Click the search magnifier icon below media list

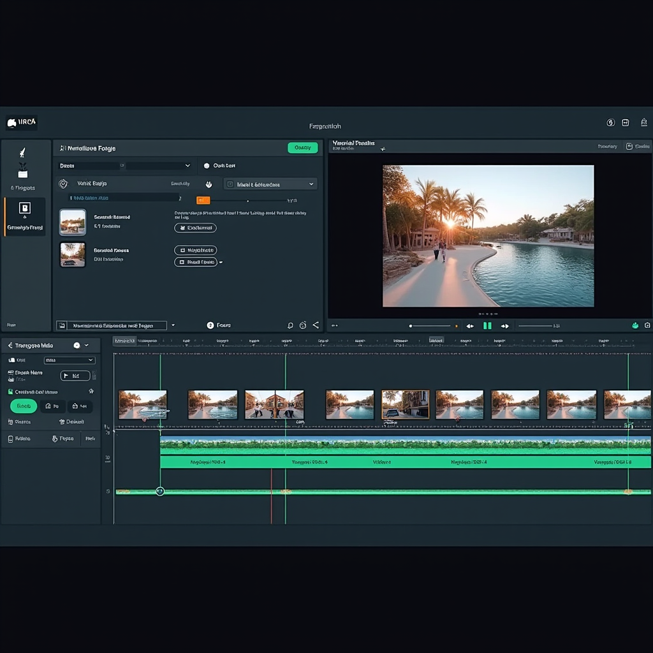[x=290, y=325]
